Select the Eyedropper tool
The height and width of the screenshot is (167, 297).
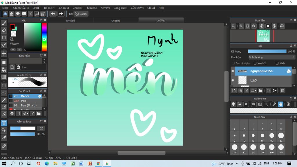click(4, 146)
